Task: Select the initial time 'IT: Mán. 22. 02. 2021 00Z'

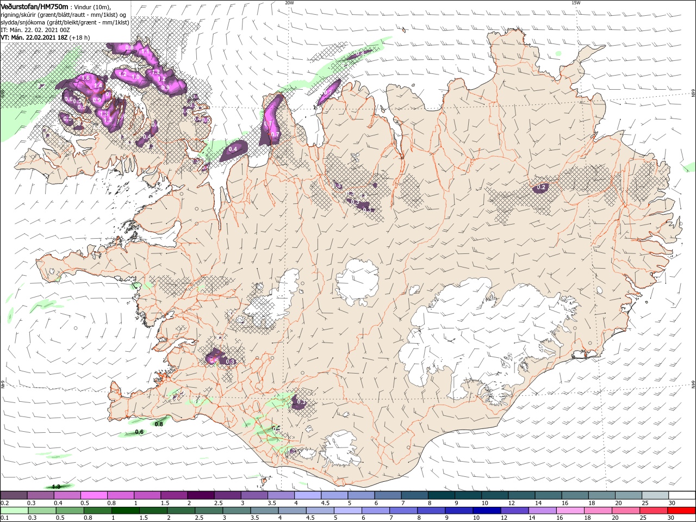Action: [36, 30]
